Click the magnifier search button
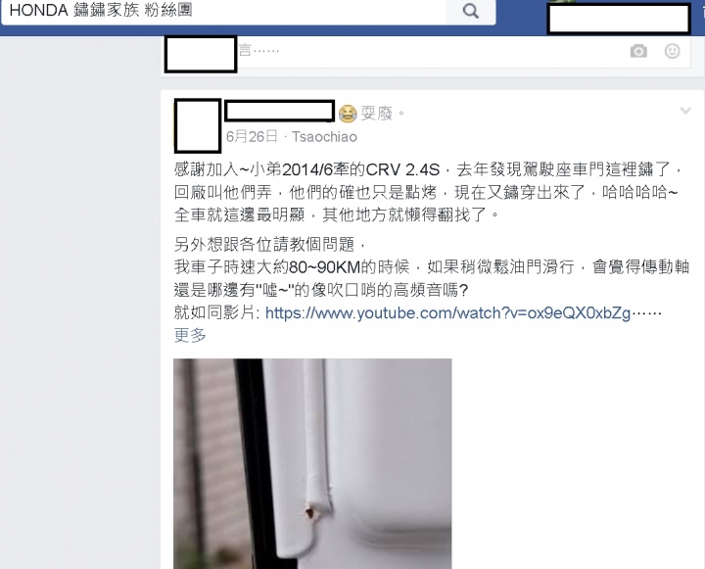This screenshot has height=569, width=705. (471, 11)
